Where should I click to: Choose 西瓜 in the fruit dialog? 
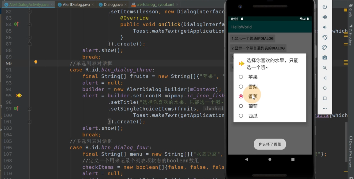point(241,116)
